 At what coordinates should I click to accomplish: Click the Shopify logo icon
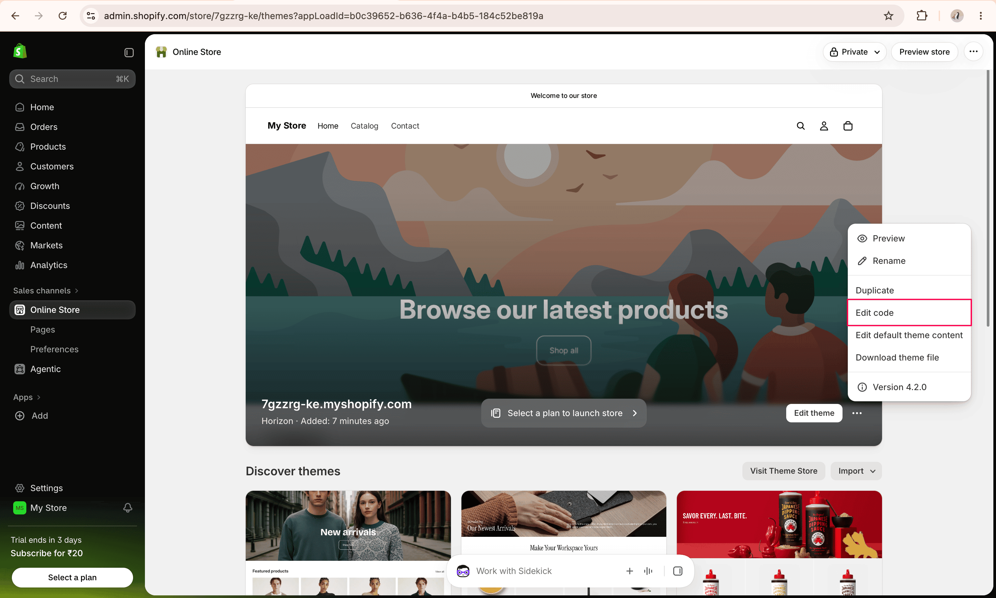(20, 51)
